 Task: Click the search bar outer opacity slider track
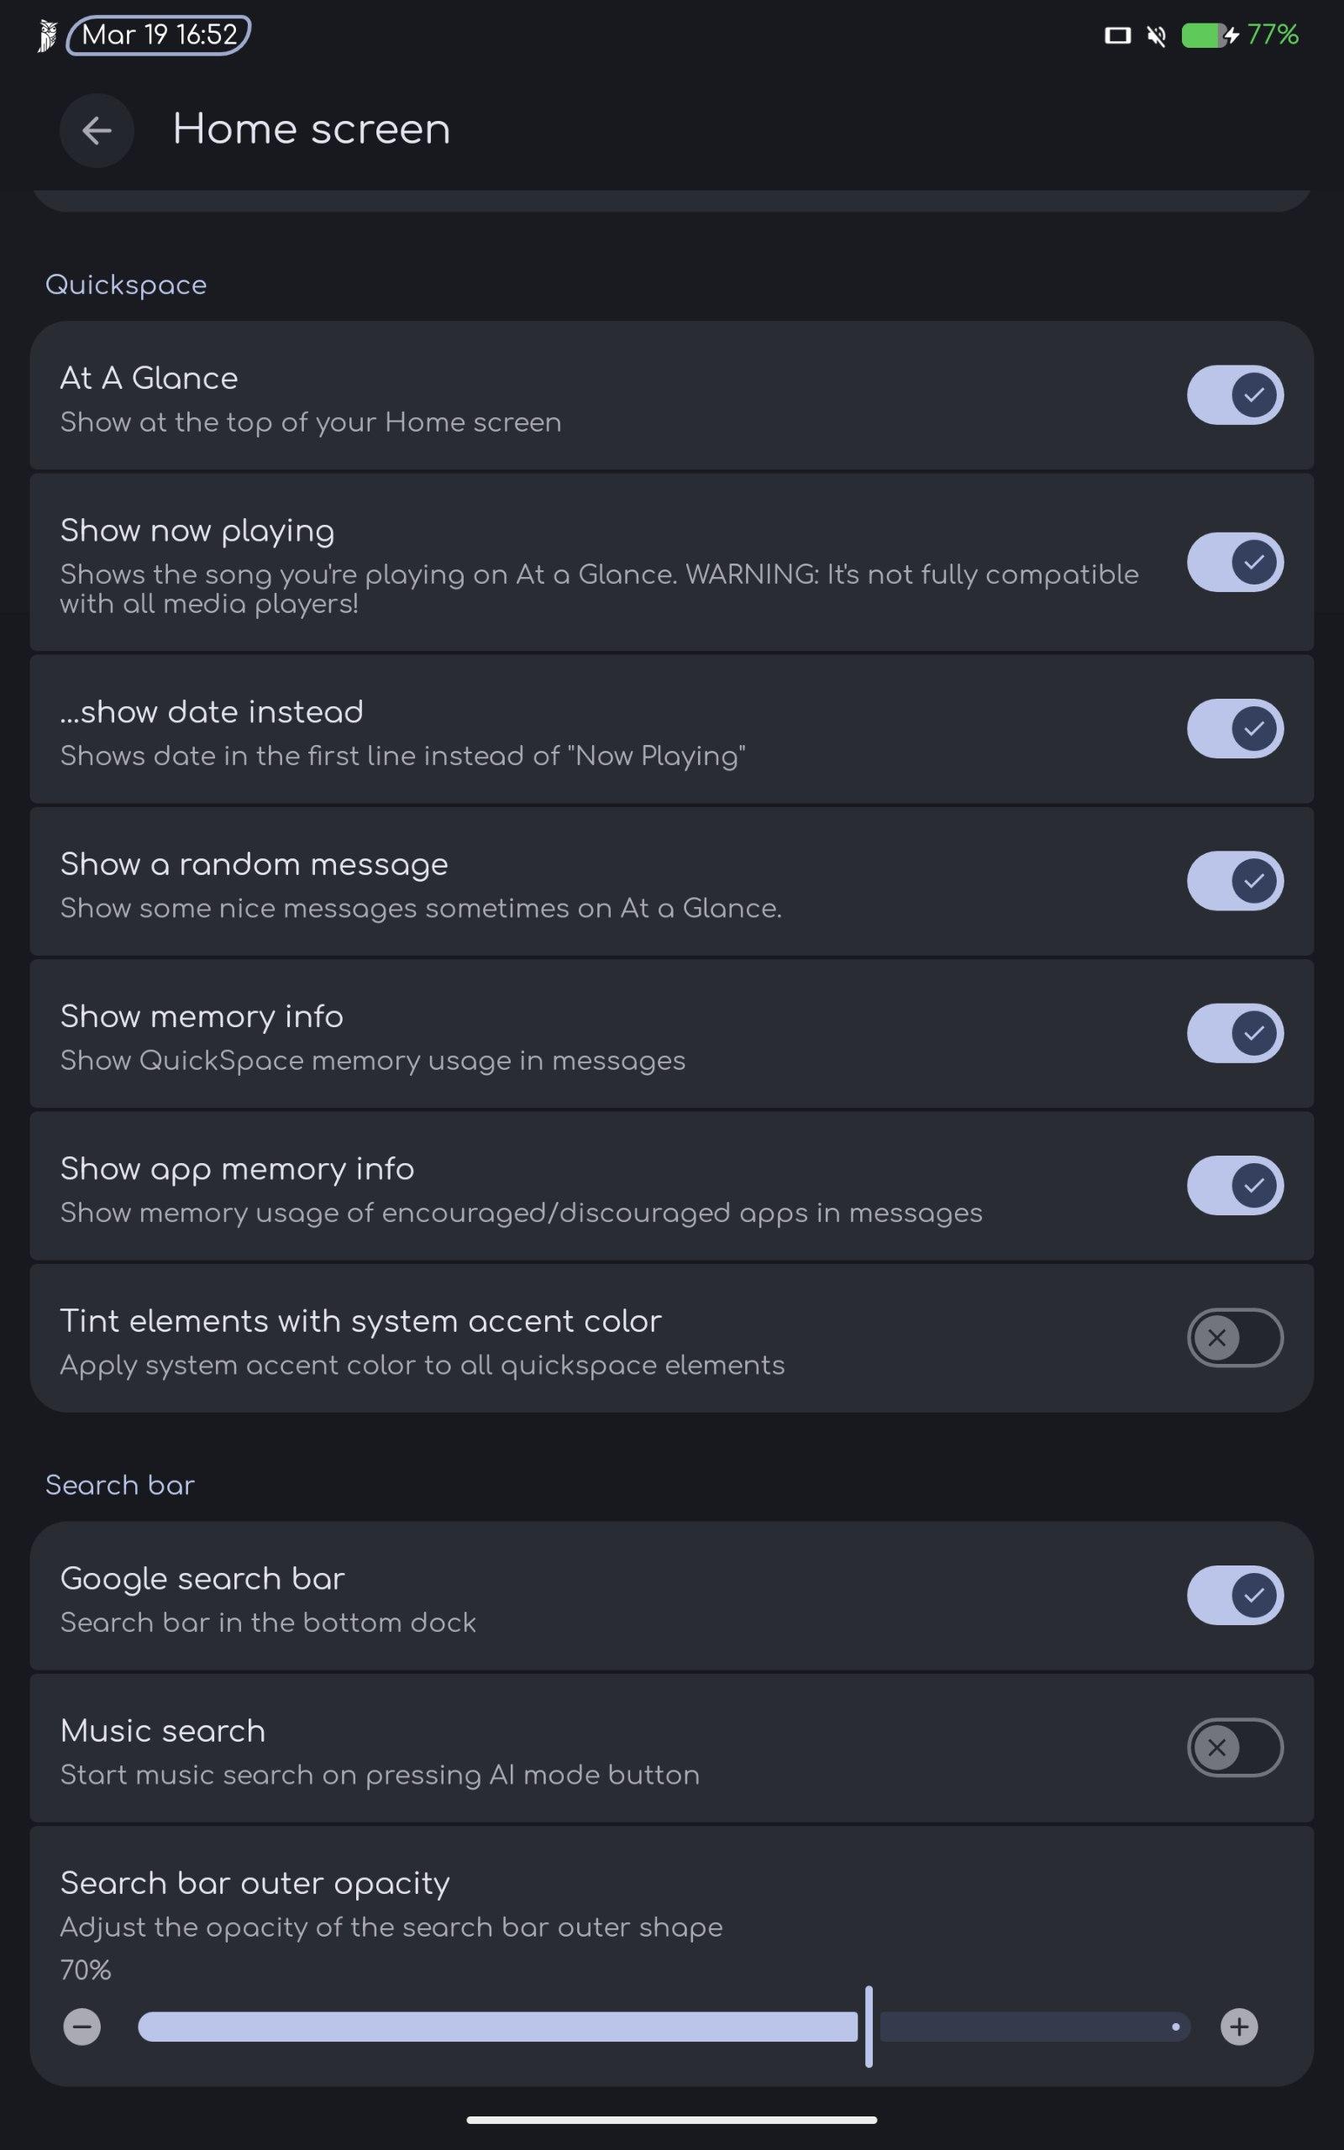click(662, 2027)
